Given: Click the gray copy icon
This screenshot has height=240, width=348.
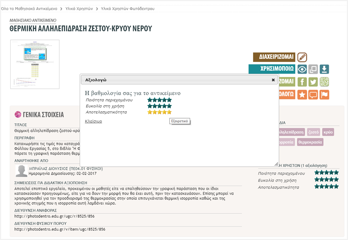Looking at the screenshot, I should point(313,69).
